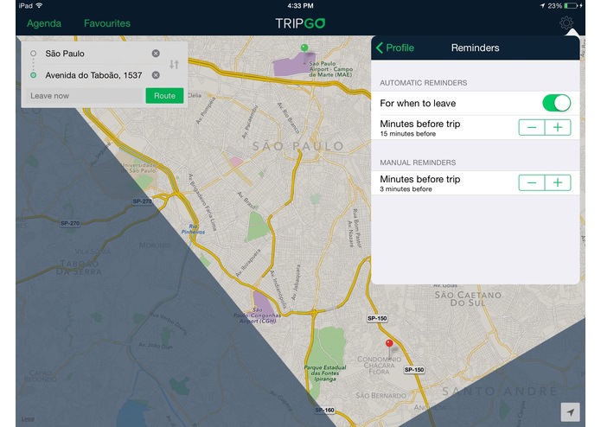
Task: Tap the 15 minutes before text
Action: [408, 134]
